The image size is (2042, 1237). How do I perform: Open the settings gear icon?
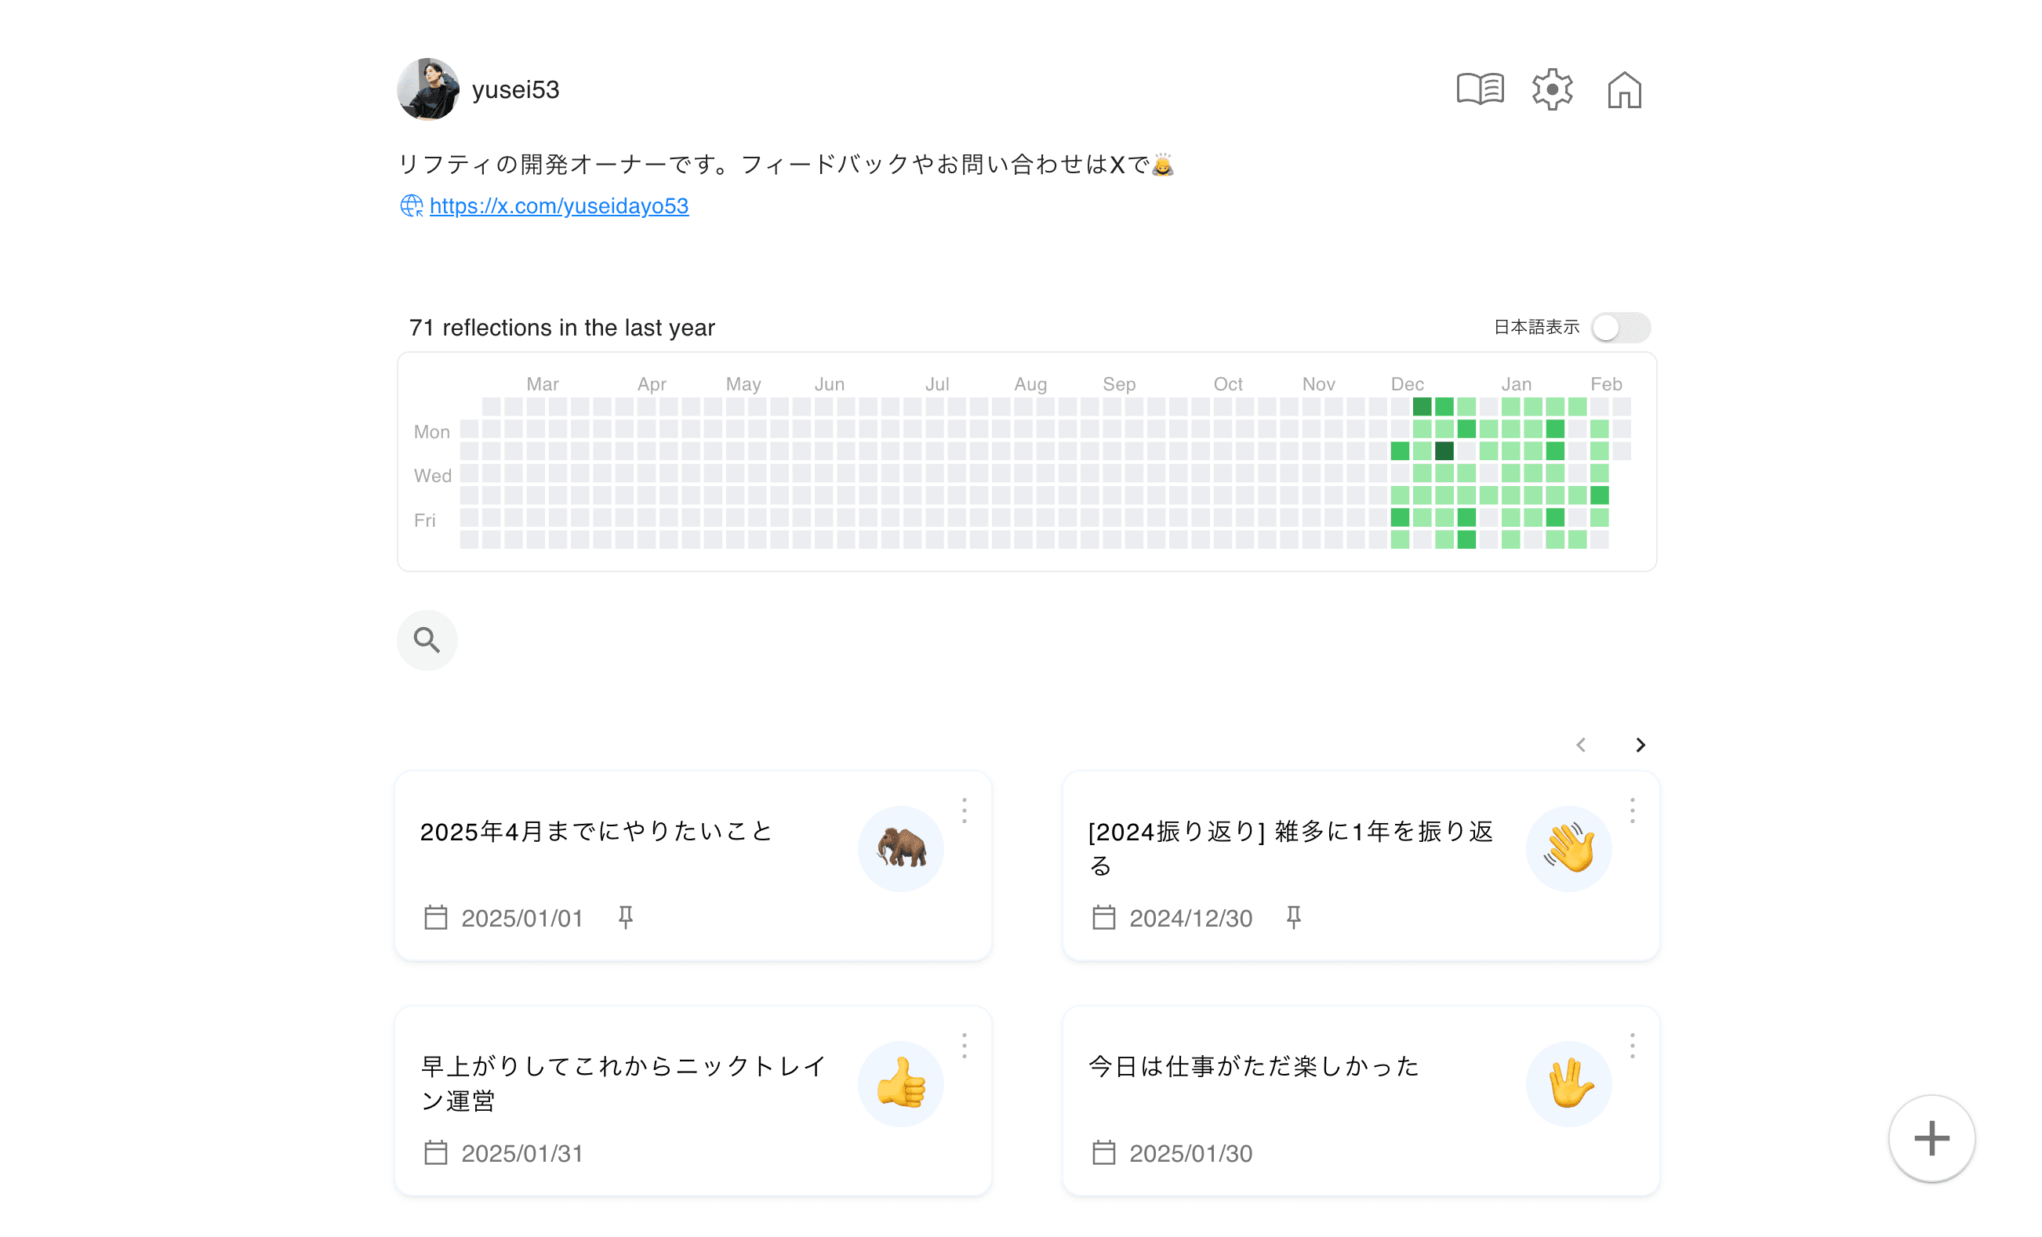pyautogui.click(x=1551, y=89)
